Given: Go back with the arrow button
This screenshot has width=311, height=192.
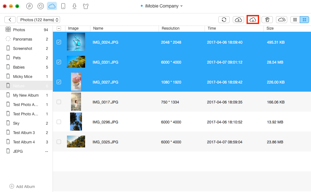Looking at the screenshot, I should [10, 20].
